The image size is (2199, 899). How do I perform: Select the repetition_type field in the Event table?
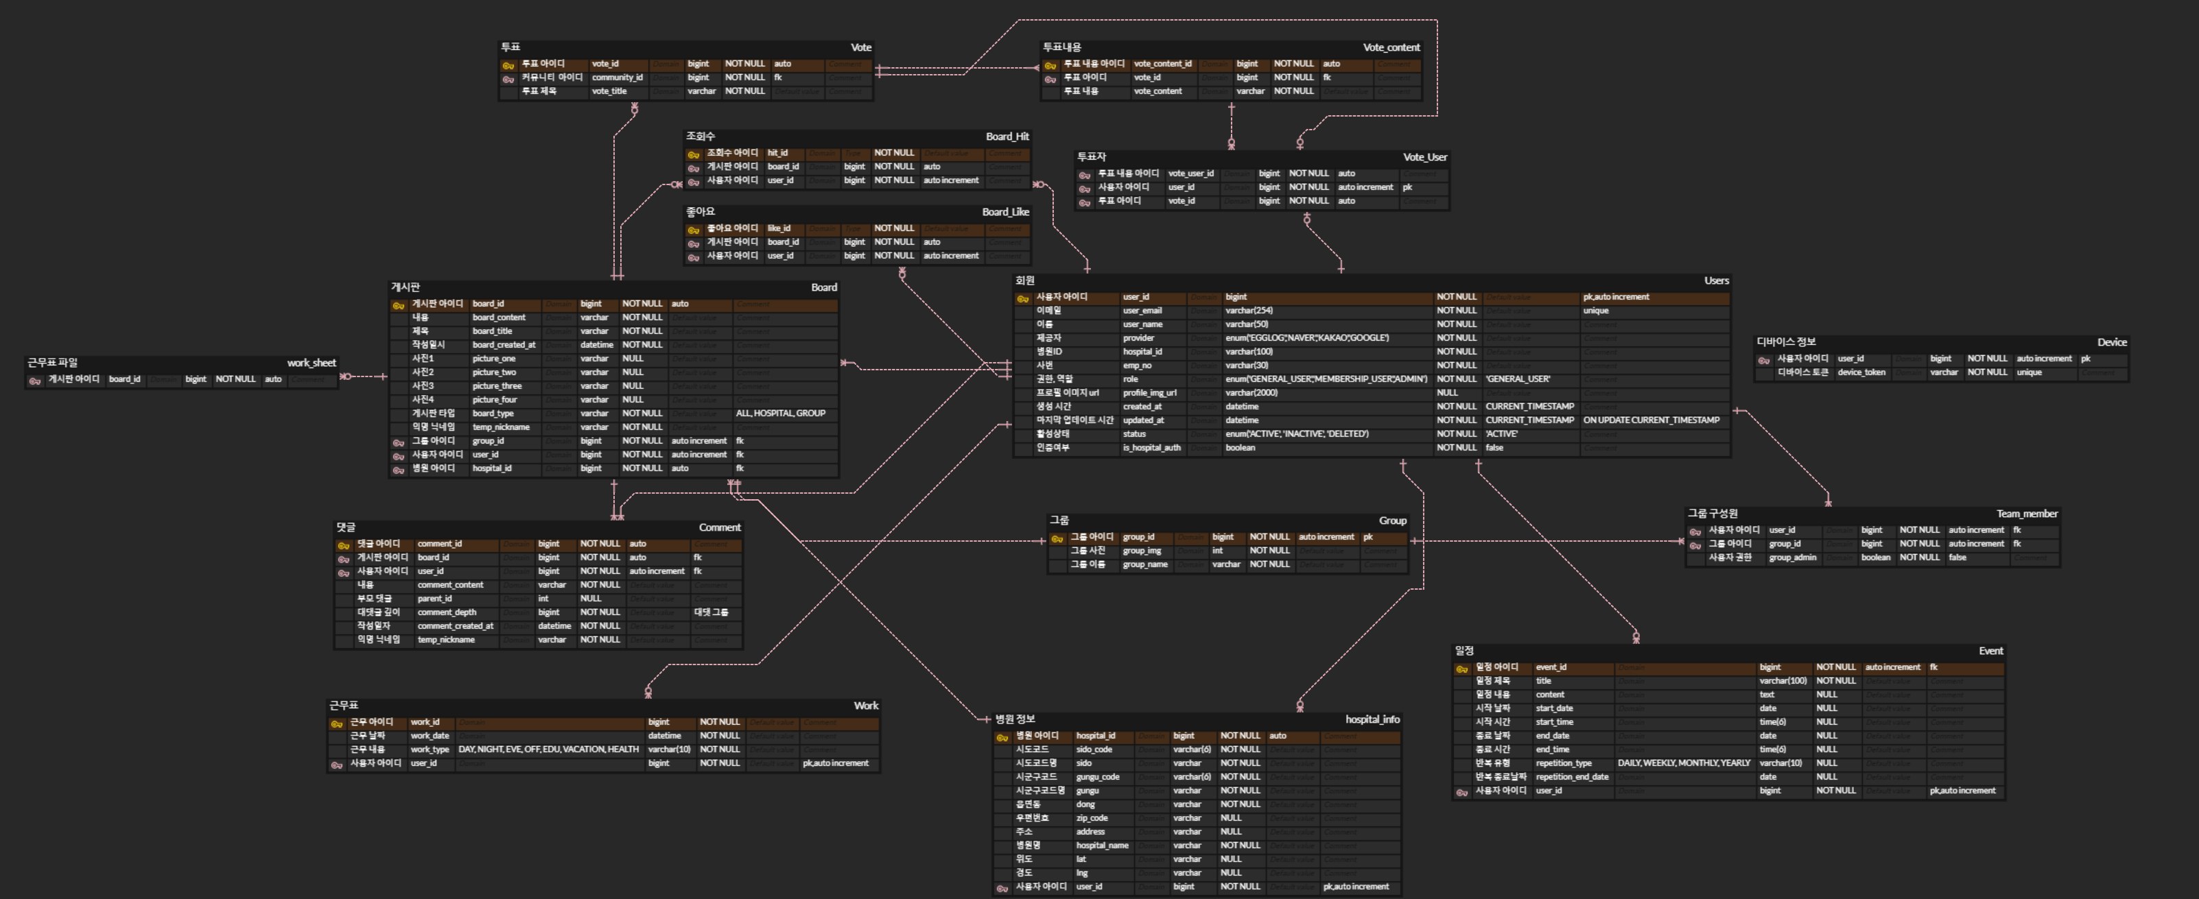[1564, 763]
